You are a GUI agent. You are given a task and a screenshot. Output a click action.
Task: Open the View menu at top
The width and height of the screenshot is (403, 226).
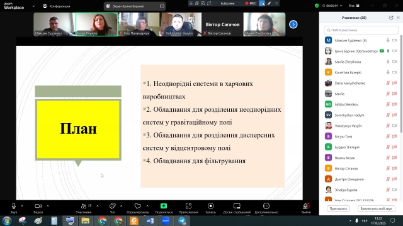(354, 6)
